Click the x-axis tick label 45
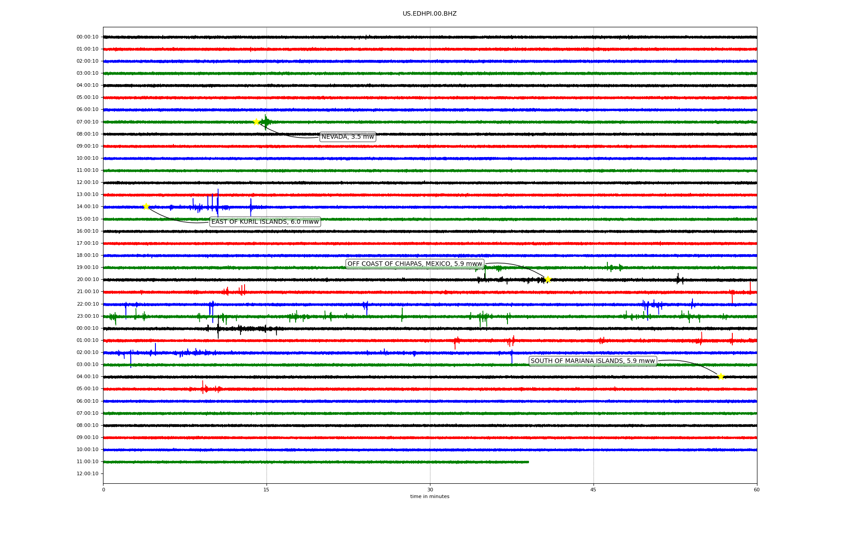 (x=593, y=490)
